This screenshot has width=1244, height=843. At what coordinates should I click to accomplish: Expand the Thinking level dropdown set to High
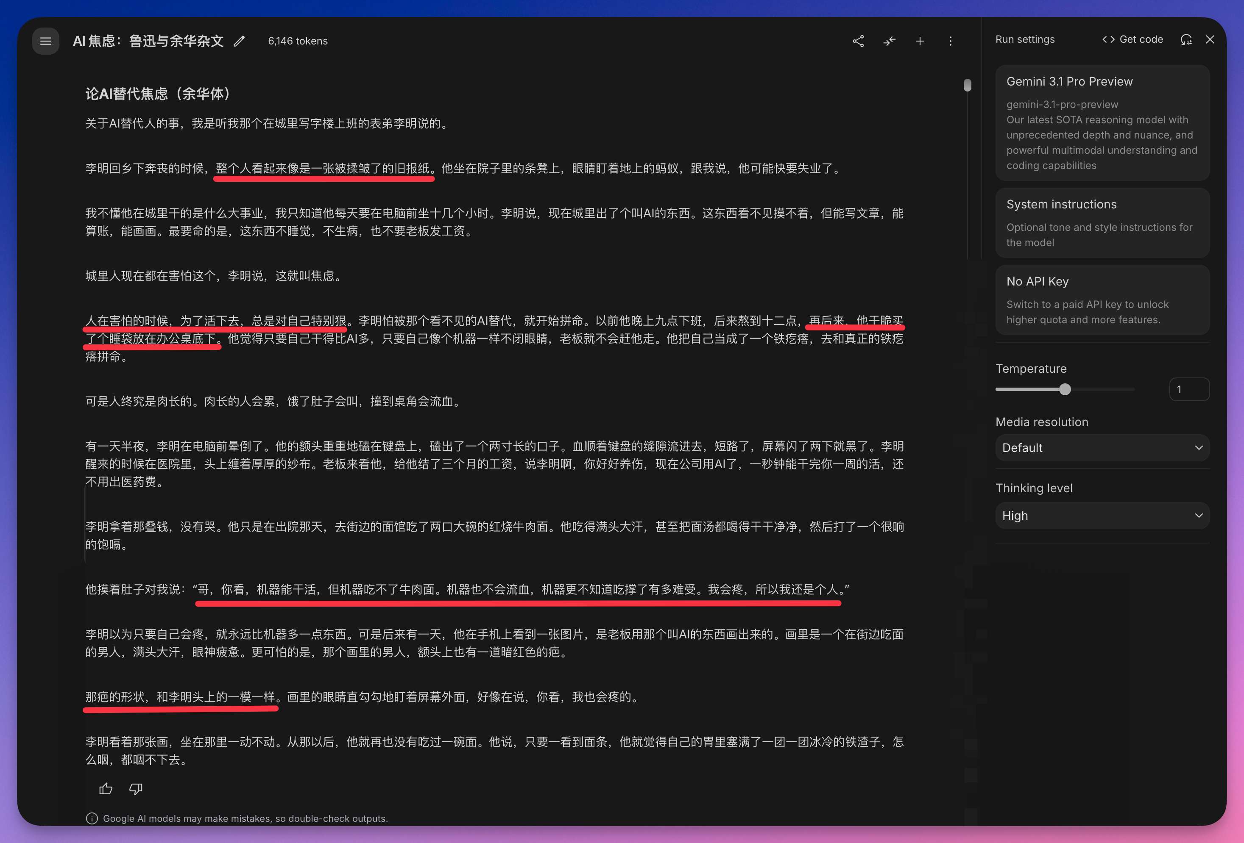[1102, 516]
